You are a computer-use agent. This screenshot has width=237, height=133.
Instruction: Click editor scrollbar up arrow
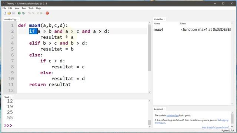[x=150, y=23]
